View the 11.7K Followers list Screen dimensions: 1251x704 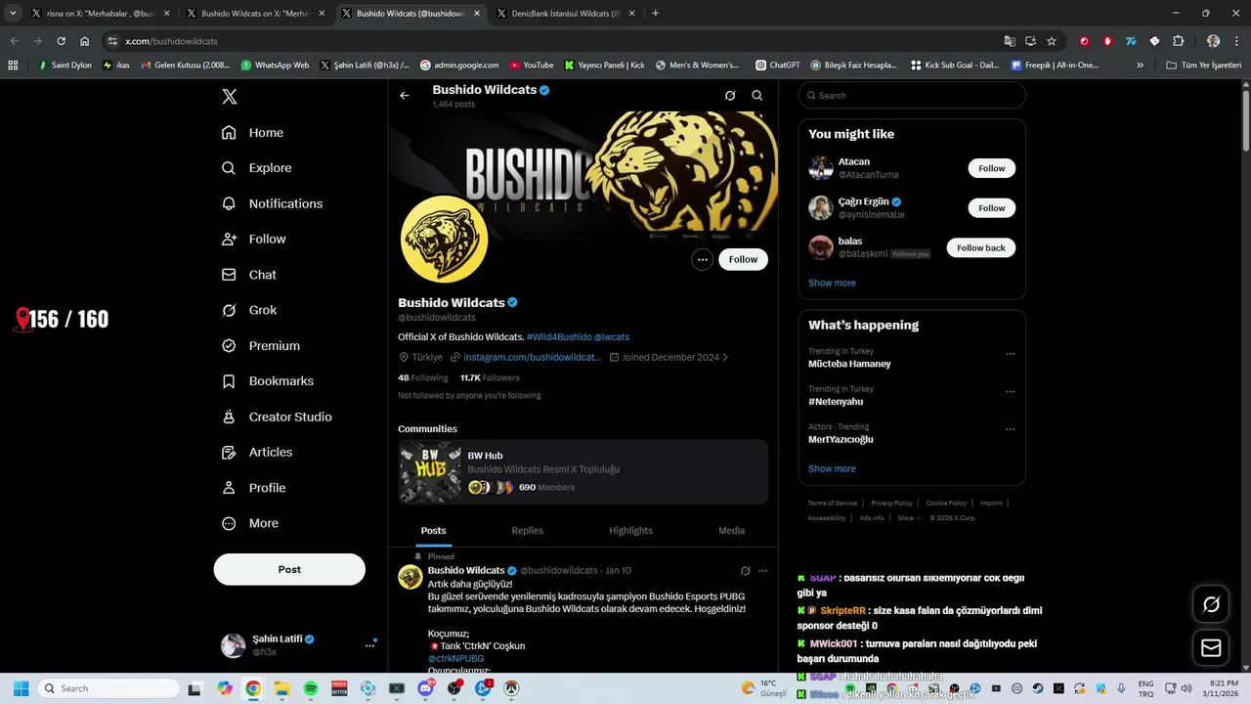tap(490, 377)
